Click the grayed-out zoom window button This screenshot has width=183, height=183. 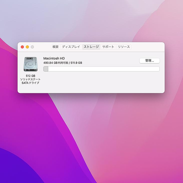click(x=32, y=47)
